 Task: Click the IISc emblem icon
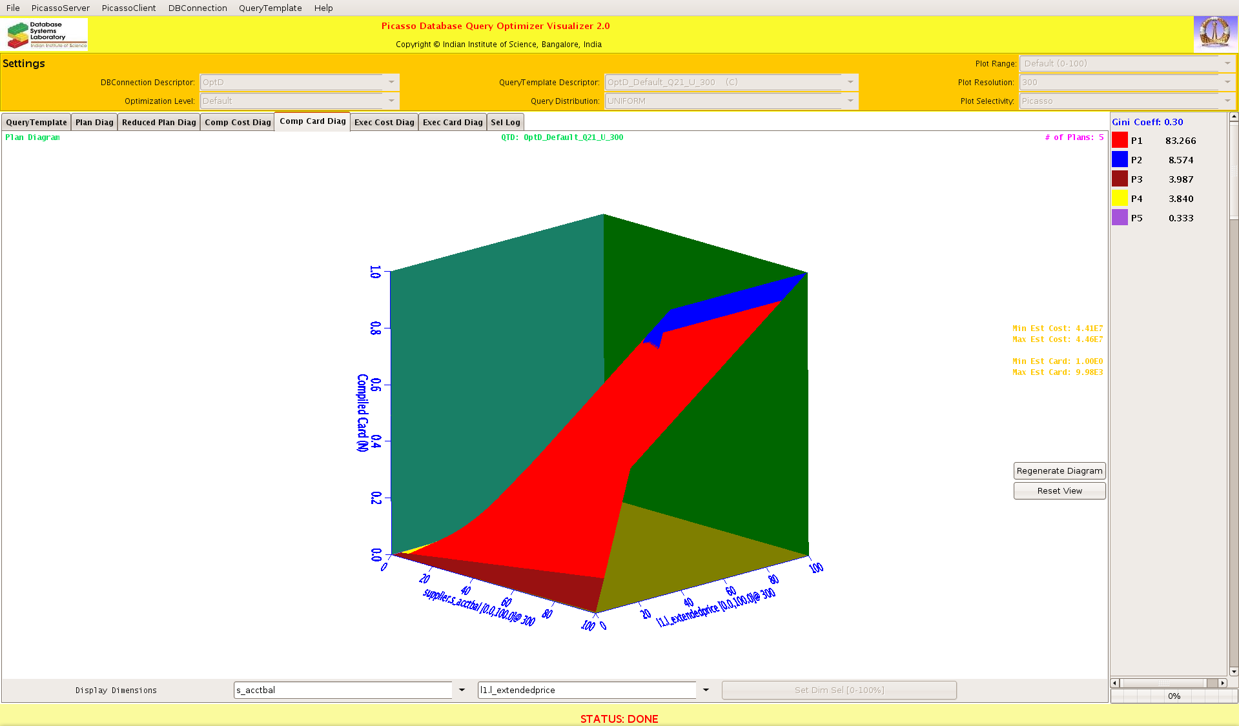coord(1214,34)
